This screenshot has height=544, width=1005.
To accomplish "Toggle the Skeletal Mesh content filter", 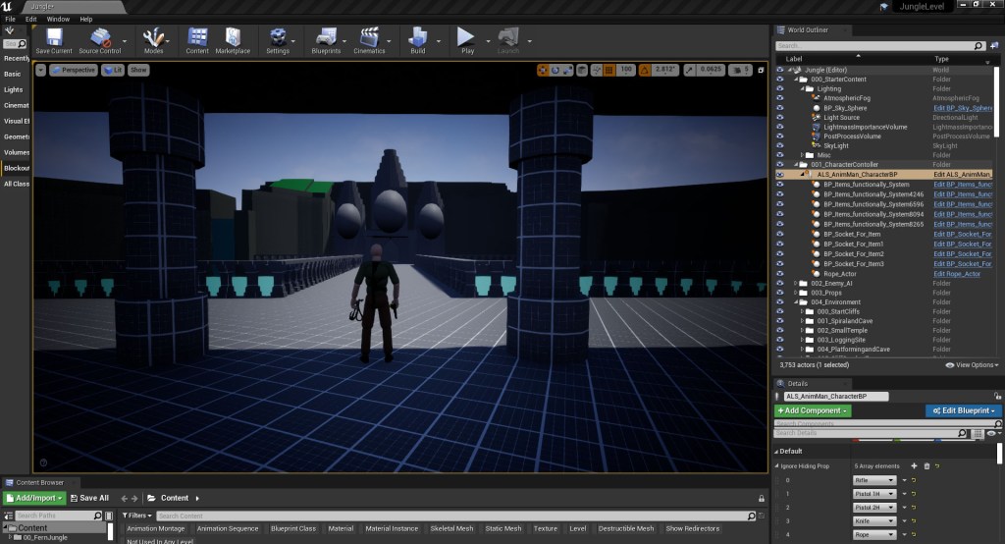I will pos(453,528).
